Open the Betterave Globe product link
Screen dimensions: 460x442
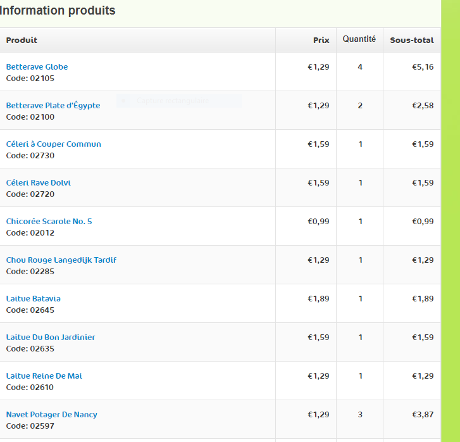click(37, 67)
